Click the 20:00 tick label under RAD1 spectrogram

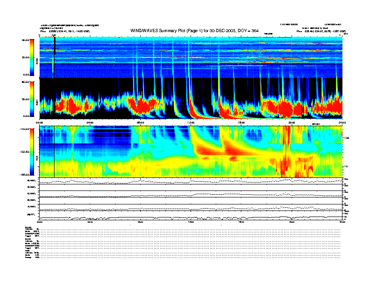(292, 122)
